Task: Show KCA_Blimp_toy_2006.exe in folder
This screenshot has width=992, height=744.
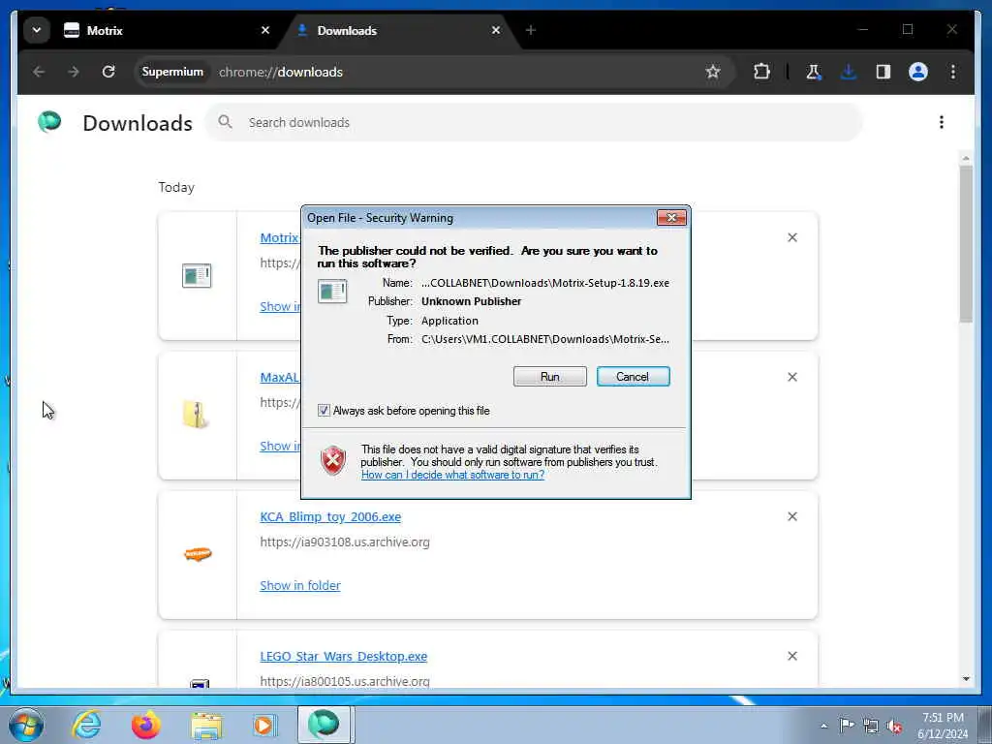Action: click(x=300, y=585)
